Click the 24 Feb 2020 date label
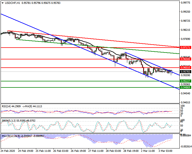192x154 pixels. [8, 151]
